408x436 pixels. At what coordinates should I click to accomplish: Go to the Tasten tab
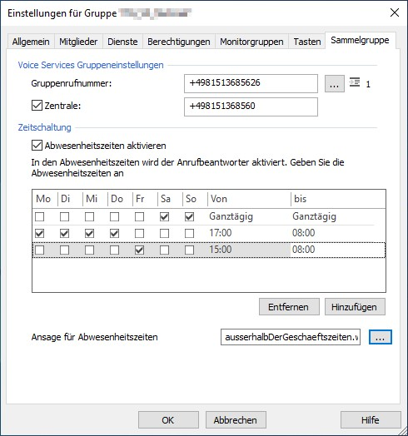point(307,42)
